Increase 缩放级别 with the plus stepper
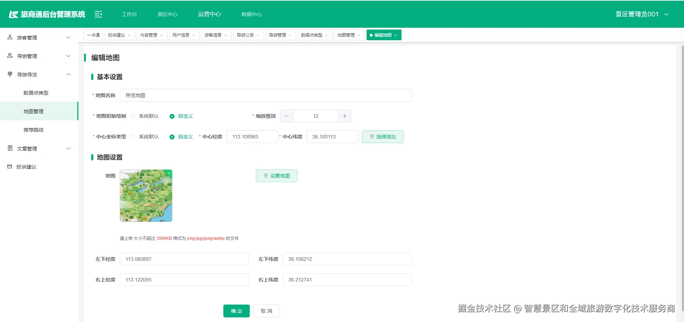This screenshot has width=684, height=322. click(344, 116)
